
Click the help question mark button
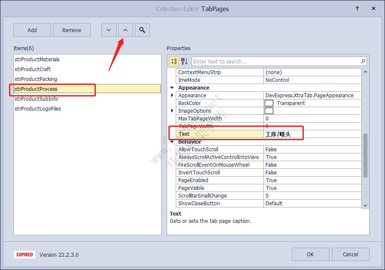[357, 9]
